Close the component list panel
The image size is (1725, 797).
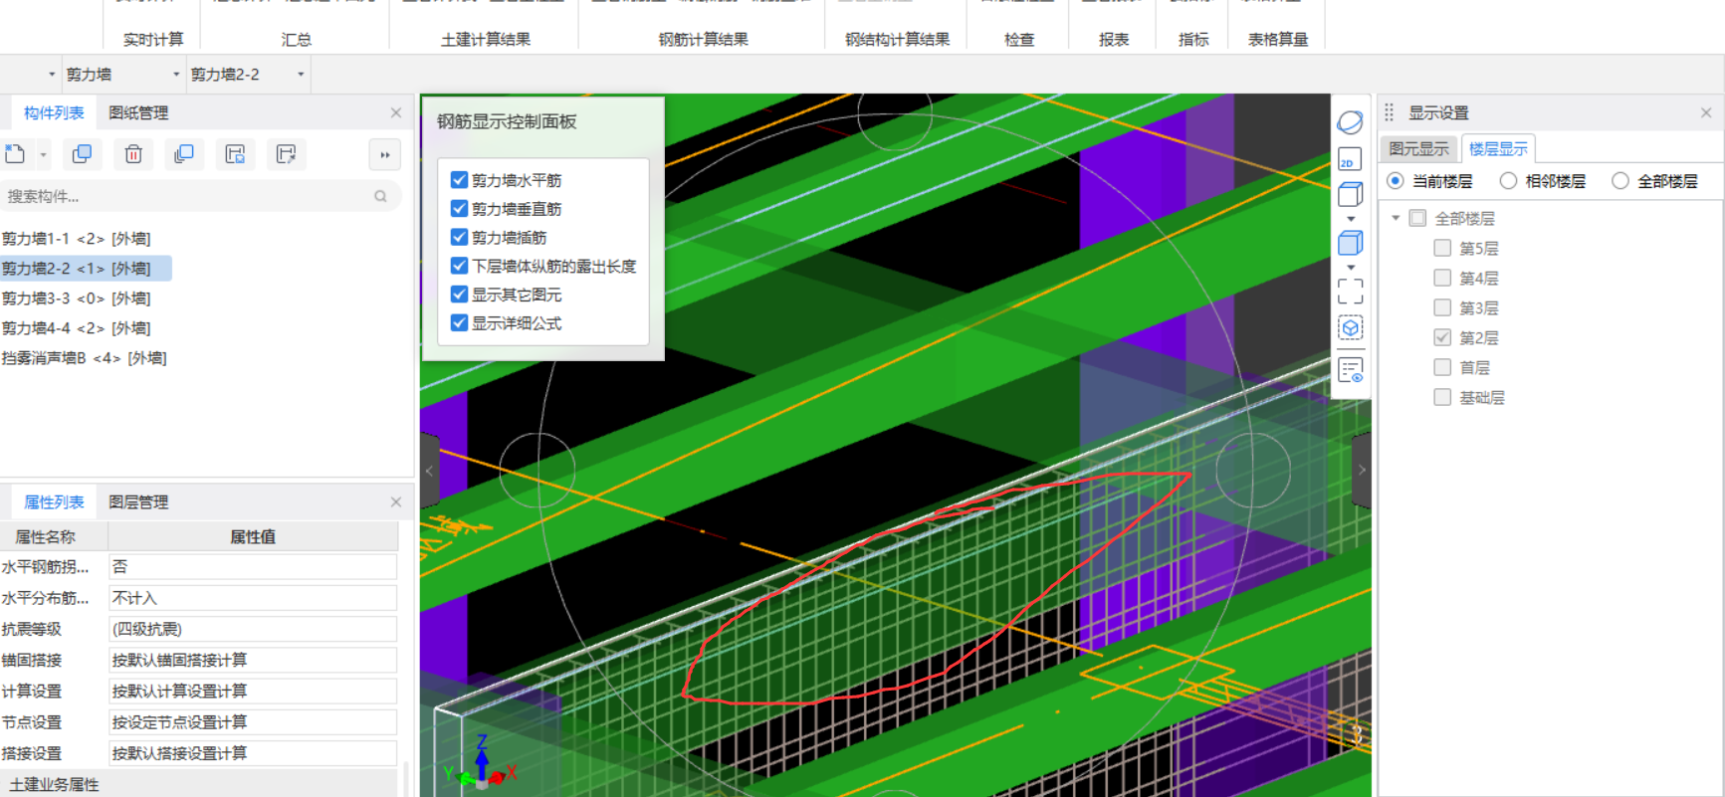coord(396,112)
